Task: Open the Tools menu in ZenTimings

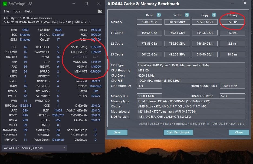Action: [x=17, y=11]
